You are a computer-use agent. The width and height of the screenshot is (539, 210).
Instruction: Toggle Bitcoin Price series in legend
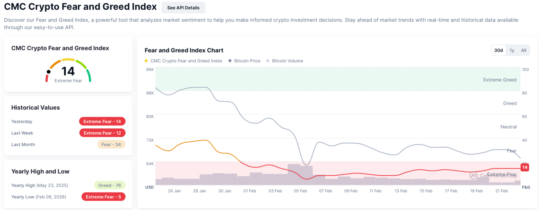[247, 61]
